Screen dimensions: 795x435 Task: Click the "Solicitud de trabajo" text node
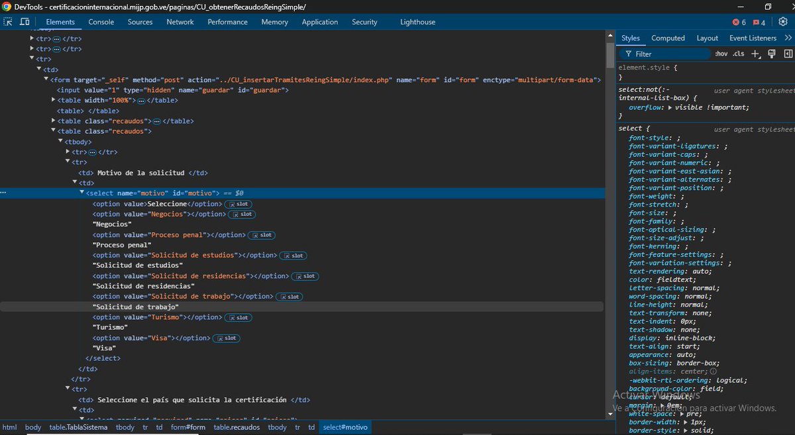(136, 307)
